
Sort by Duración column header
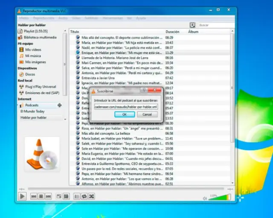point(172,32)
